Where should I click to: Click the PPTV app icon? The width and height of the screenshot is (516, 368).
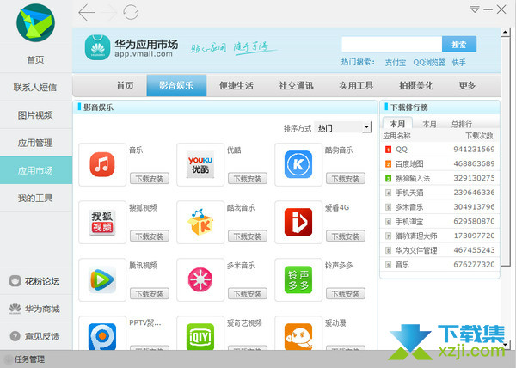102,336
